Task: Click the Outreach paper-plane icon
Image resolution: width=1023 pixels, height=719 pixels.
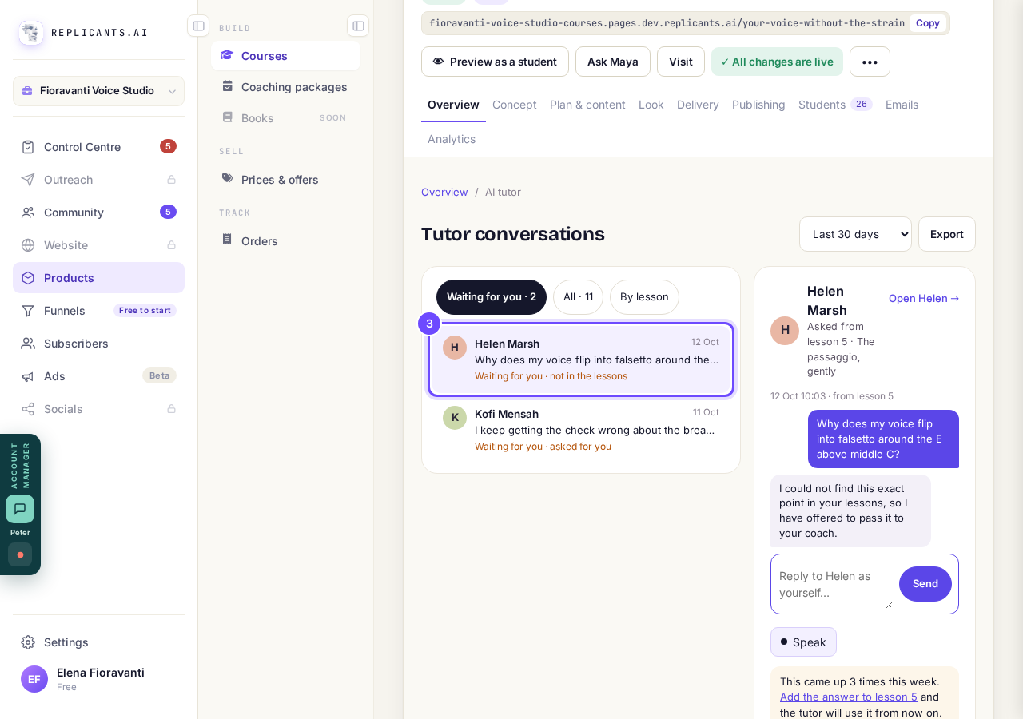Action: (x=28, y=179)
